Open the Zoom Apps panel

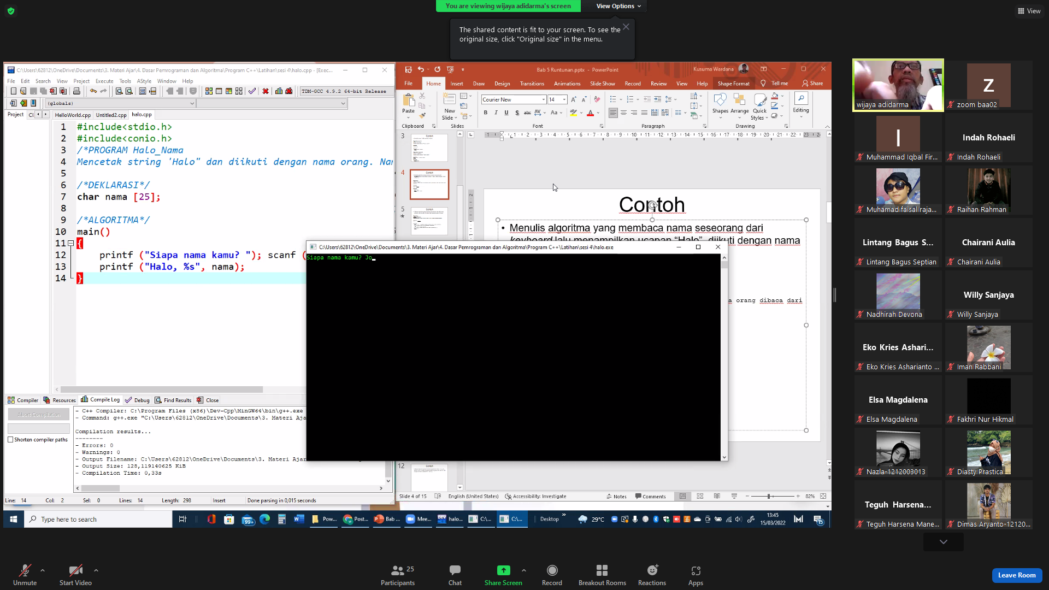pyautogui.click(x=696, y=575)
